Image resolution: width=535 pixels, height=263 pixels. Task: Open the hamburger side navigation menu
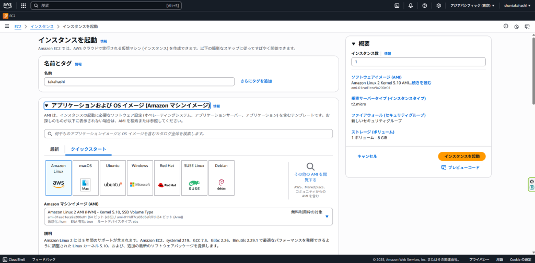coord(7,26)
